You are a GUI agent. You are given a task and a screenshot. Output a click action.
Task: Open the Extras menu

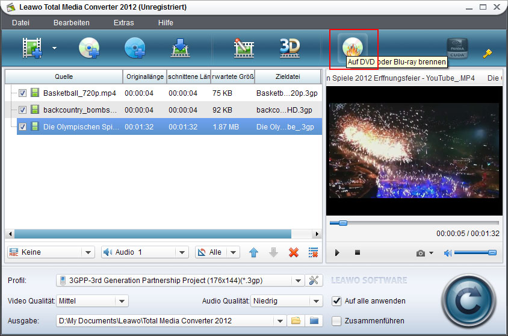(x=124, y=23)
